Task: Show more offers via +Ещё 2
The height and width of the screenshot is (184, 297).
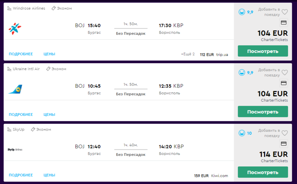Action: coord(188,54)
